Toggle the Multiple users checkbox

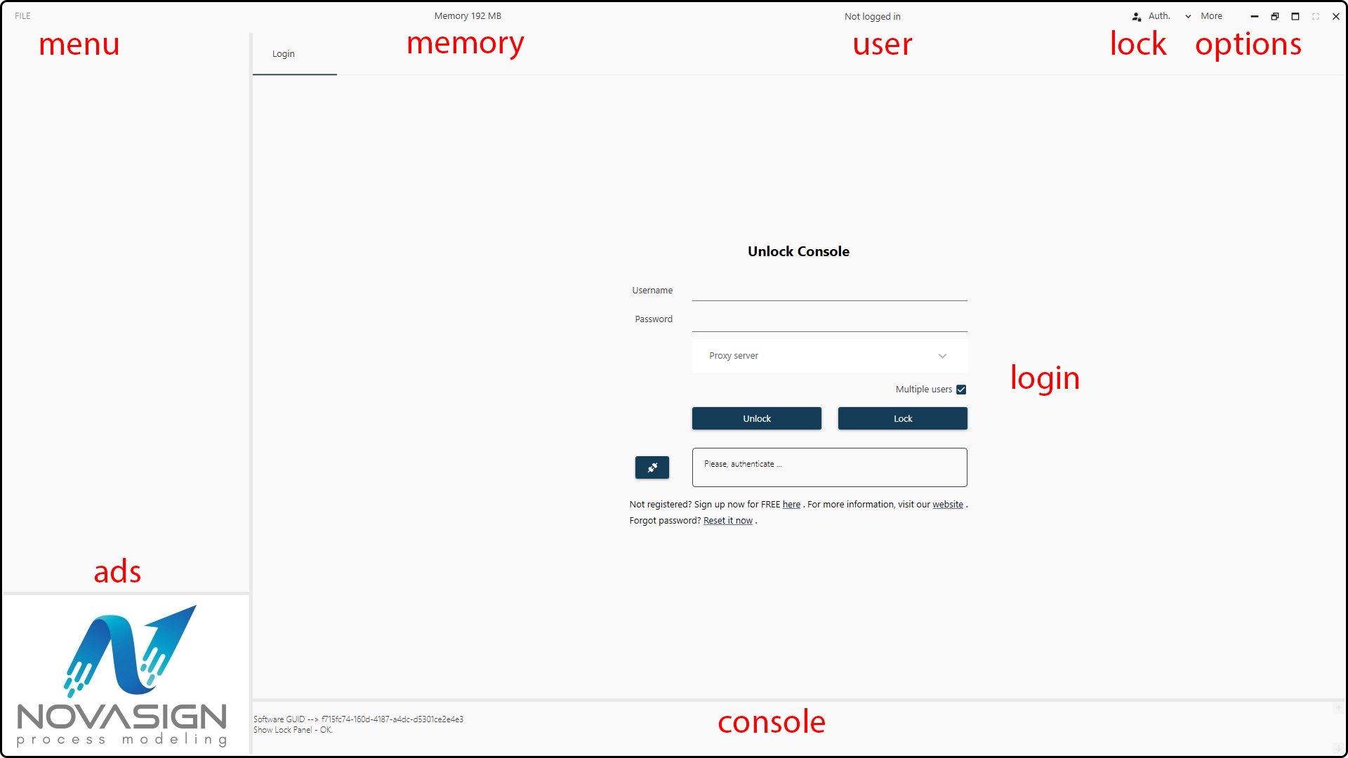(x=961, y=390)
